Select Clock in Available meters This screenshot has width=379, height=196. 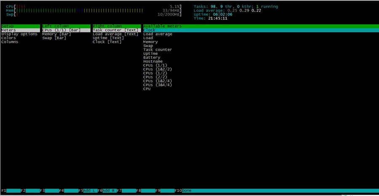coord(261,30)
